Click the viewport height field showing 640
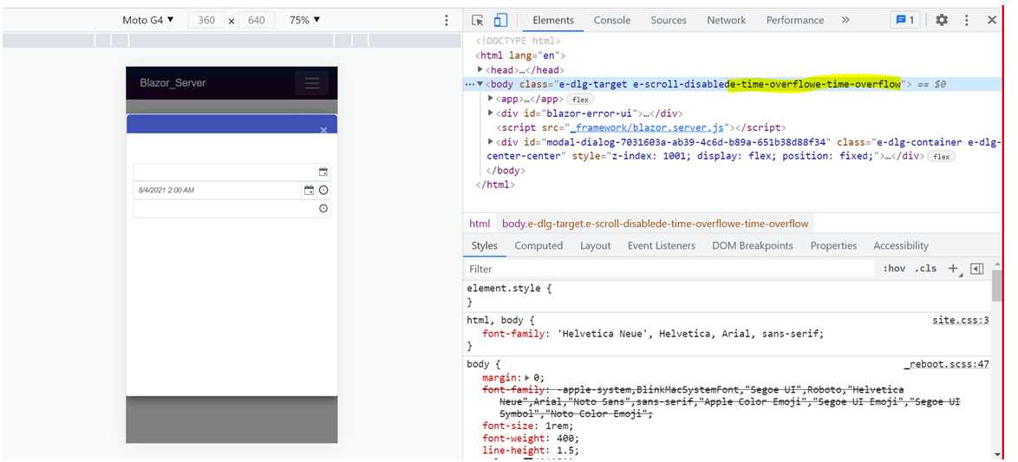 pos(257,20)
